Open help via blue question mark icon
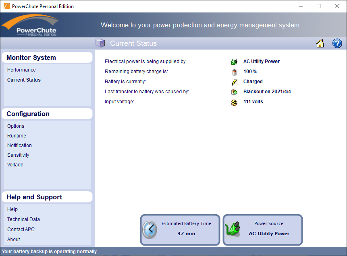347x256 pixels. [x=337, y=43]
